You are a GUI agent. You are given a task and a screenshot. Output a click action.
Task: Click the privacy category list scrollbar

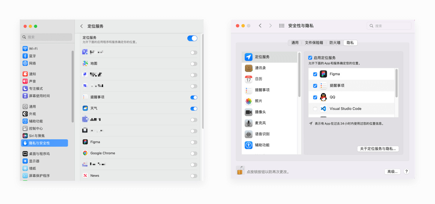[x=299, y=75]
